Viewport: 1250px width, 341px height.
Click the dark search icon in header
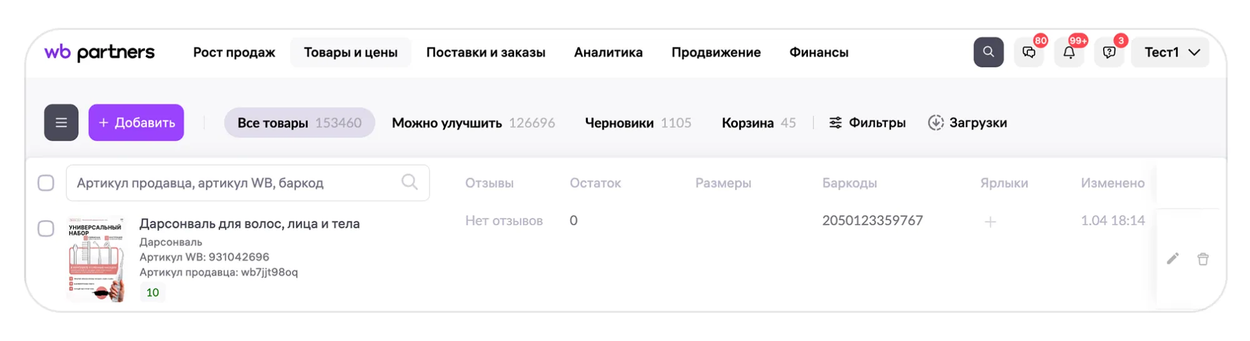click(x=988, y=52)
